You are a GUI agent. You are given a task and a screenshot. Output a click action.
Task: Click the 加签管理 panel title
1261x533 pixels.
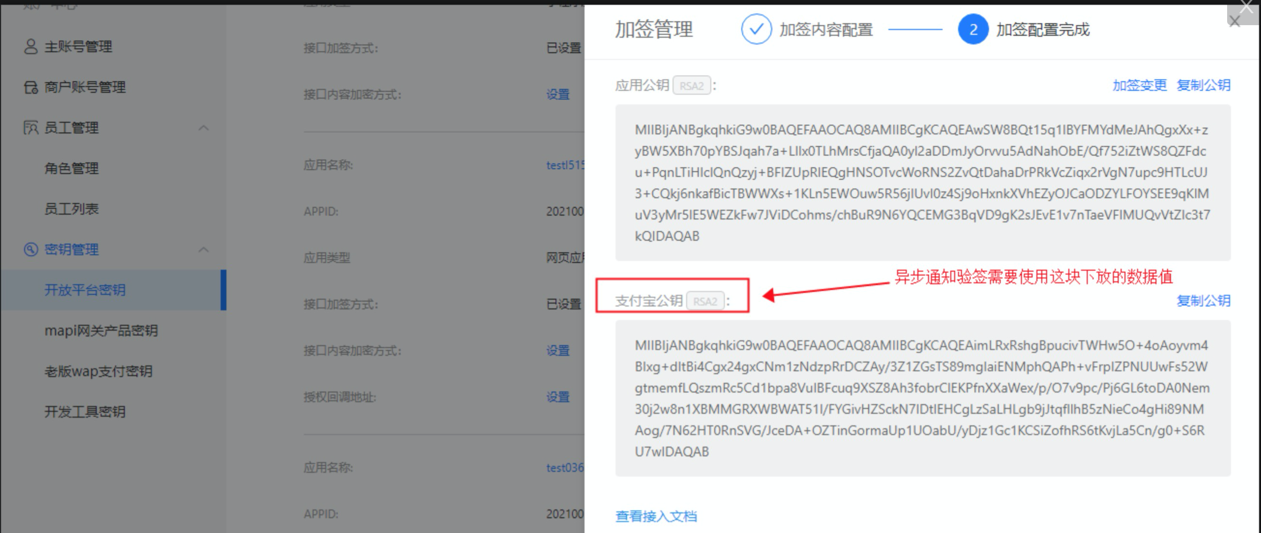[x=654, y=30]
